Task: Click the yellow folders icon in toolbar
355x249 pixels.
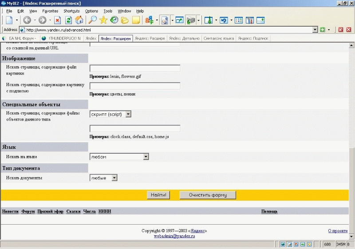Action: click(125, 20)
